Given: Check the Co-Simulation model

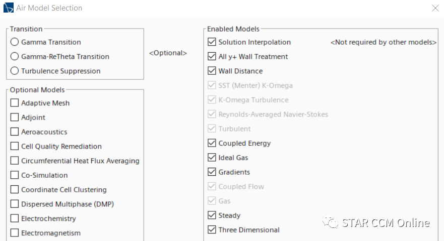Looking at the screenshot, I should [15, 175].
